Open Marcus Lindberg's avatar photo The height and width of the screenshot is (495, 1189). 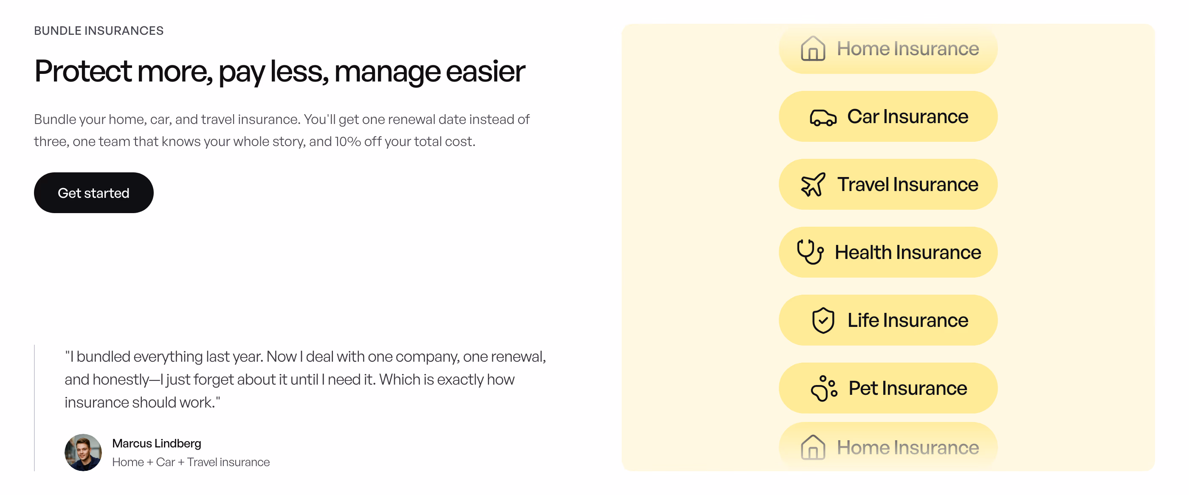[x=83, y=453]
